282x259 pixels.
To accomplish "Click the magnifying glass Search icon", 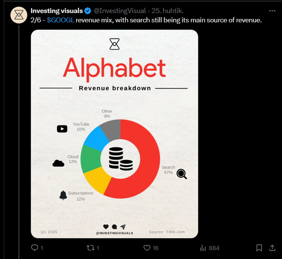I will click(182, 174).
